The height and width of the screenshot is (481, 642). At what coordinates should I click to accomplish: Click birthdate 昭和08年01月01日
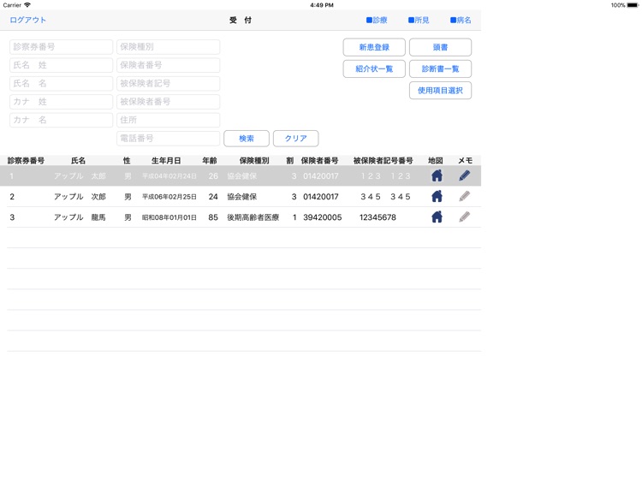tap(169, 217)
